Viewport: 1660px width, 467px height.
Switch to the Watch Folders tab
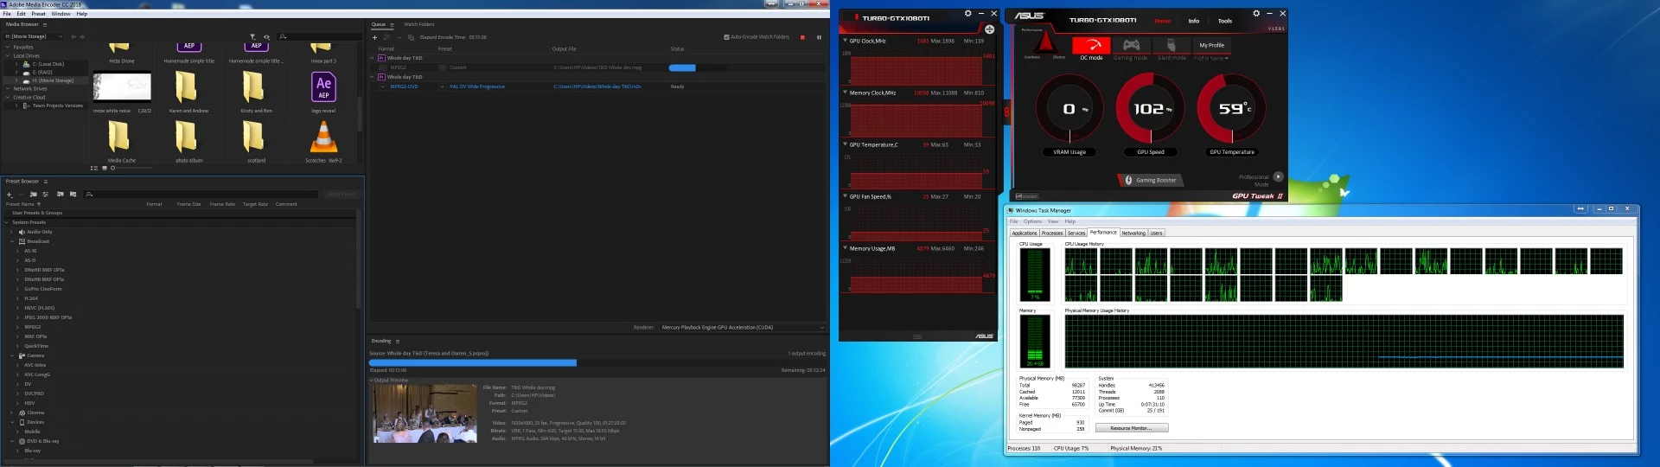[x=419, y=24]
